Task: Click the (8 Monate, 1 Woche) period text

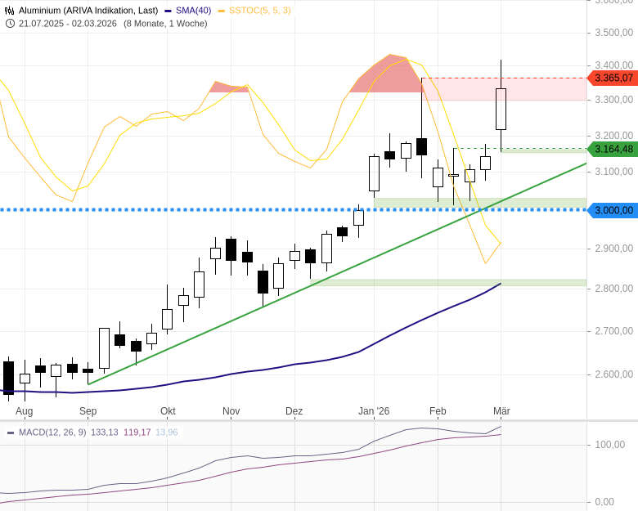Action: coord(165,23)
